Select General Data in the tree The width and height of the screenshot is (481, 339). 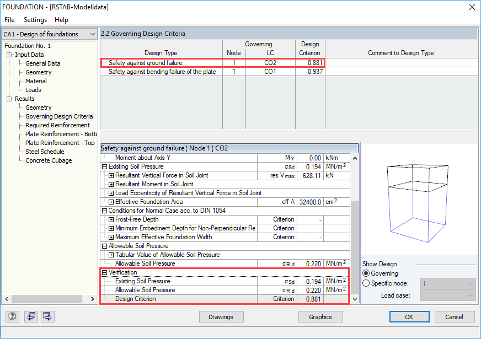point(42,63)
